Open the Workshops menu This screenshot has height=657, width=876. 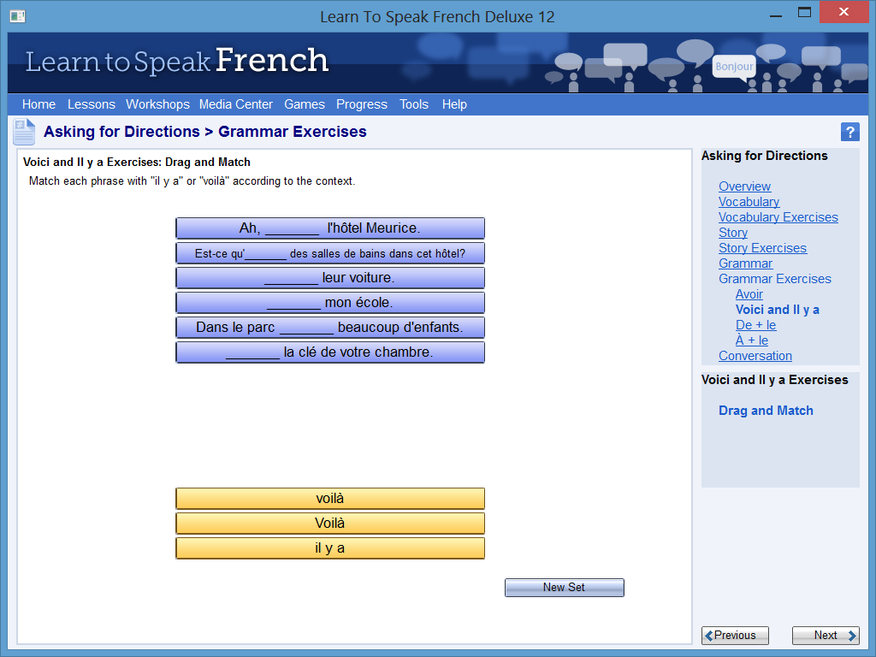157,104
